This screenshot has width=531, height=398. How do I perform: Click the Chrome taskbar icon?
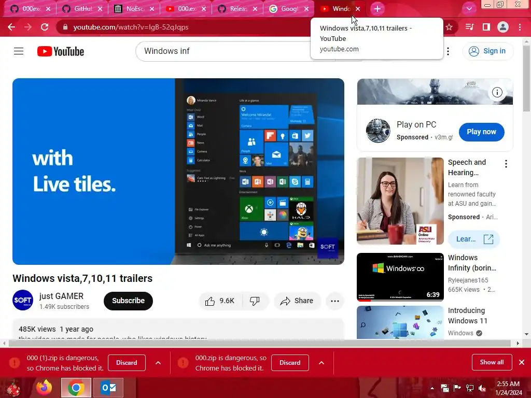coord(76,388)
